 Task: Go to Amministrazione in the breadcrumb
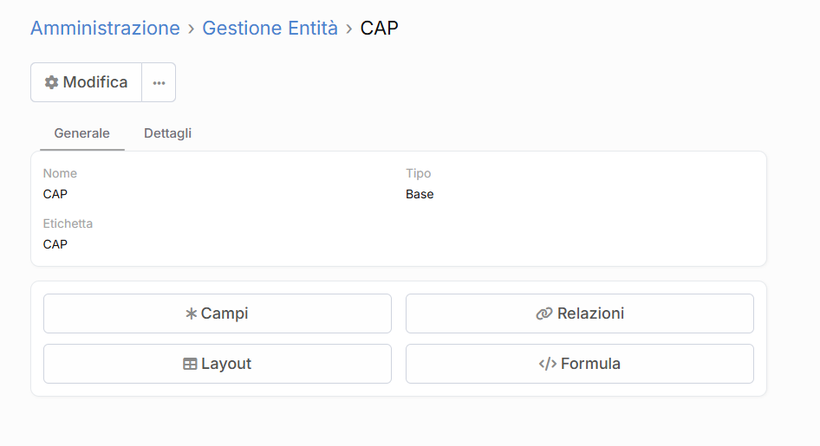(105, 28)
